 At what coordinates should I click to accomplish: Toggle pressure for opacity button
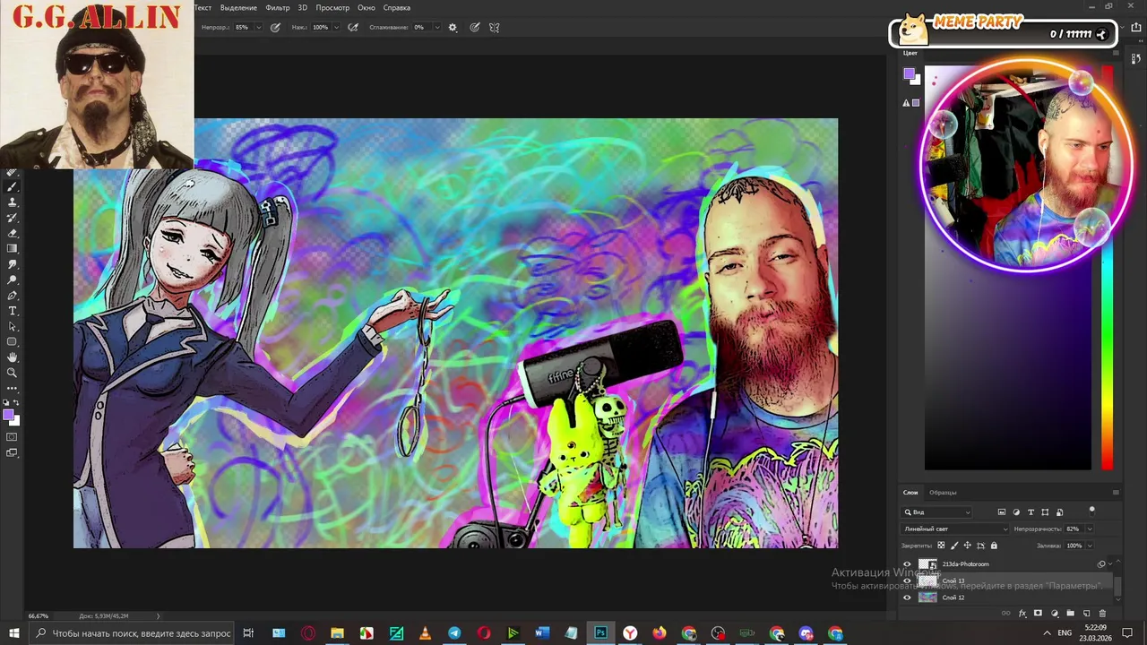coord(275,28)
